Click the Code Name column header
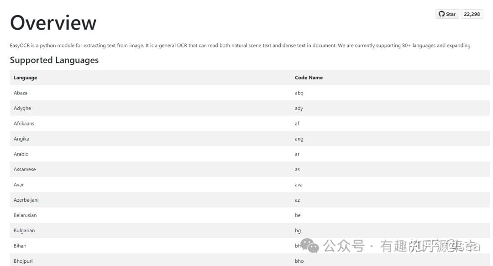This screenshot has width=493, height=266. pyautogui.click(x=309, y=78)
